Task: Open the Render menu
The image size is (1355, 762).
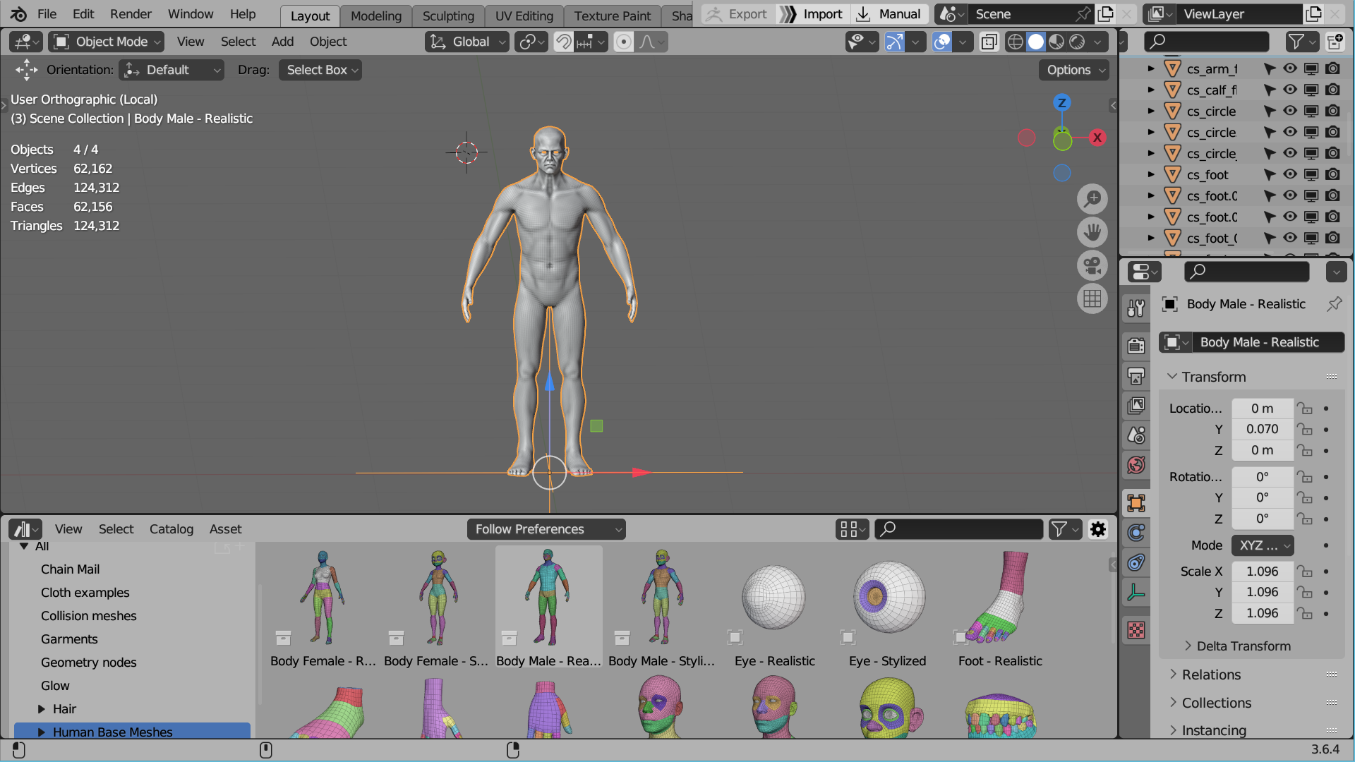Action: click(131, 14)
